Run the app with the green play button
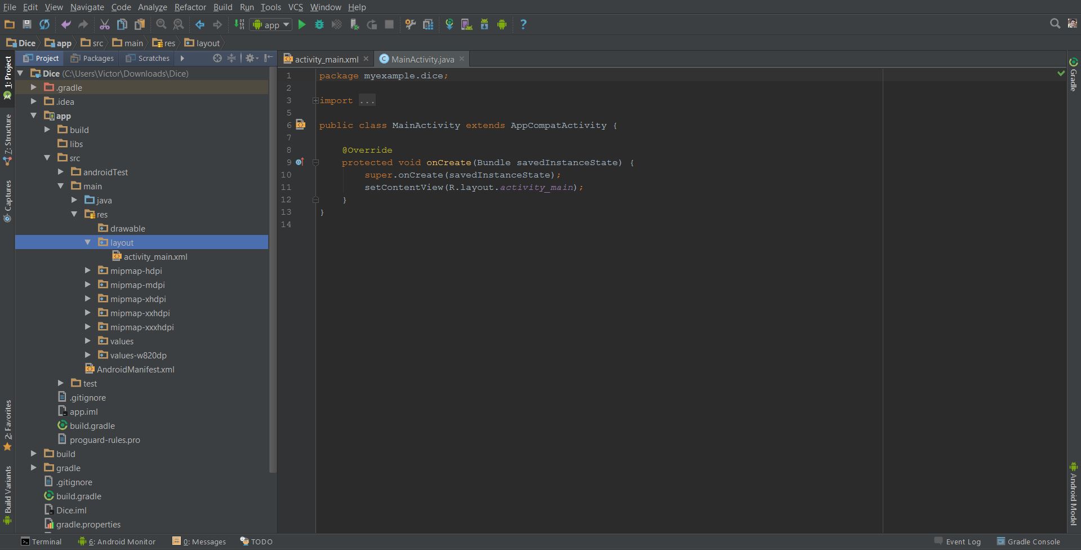The width and height of the screenshot is (1081, 550). [x=302, y=24]
